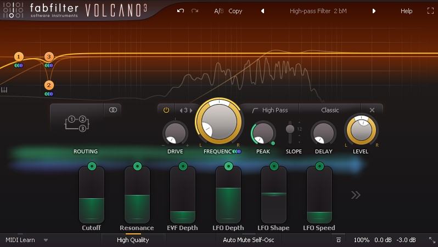Click the large Frequency knob
This screenshot has width=438, height=247.
(219, 121)
